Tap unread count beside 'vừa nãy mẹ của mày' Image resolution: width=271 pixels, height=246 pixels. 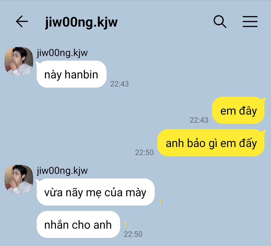pos(160,202)
